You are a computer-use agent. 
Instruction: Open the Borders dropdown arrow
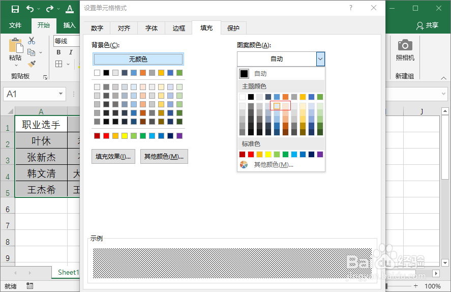click(68, 64)
